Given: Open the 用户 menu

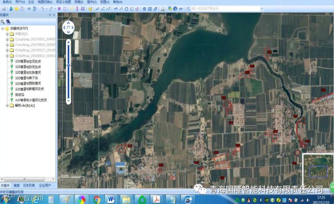Looking at the screenshot, I should [20, 2].
